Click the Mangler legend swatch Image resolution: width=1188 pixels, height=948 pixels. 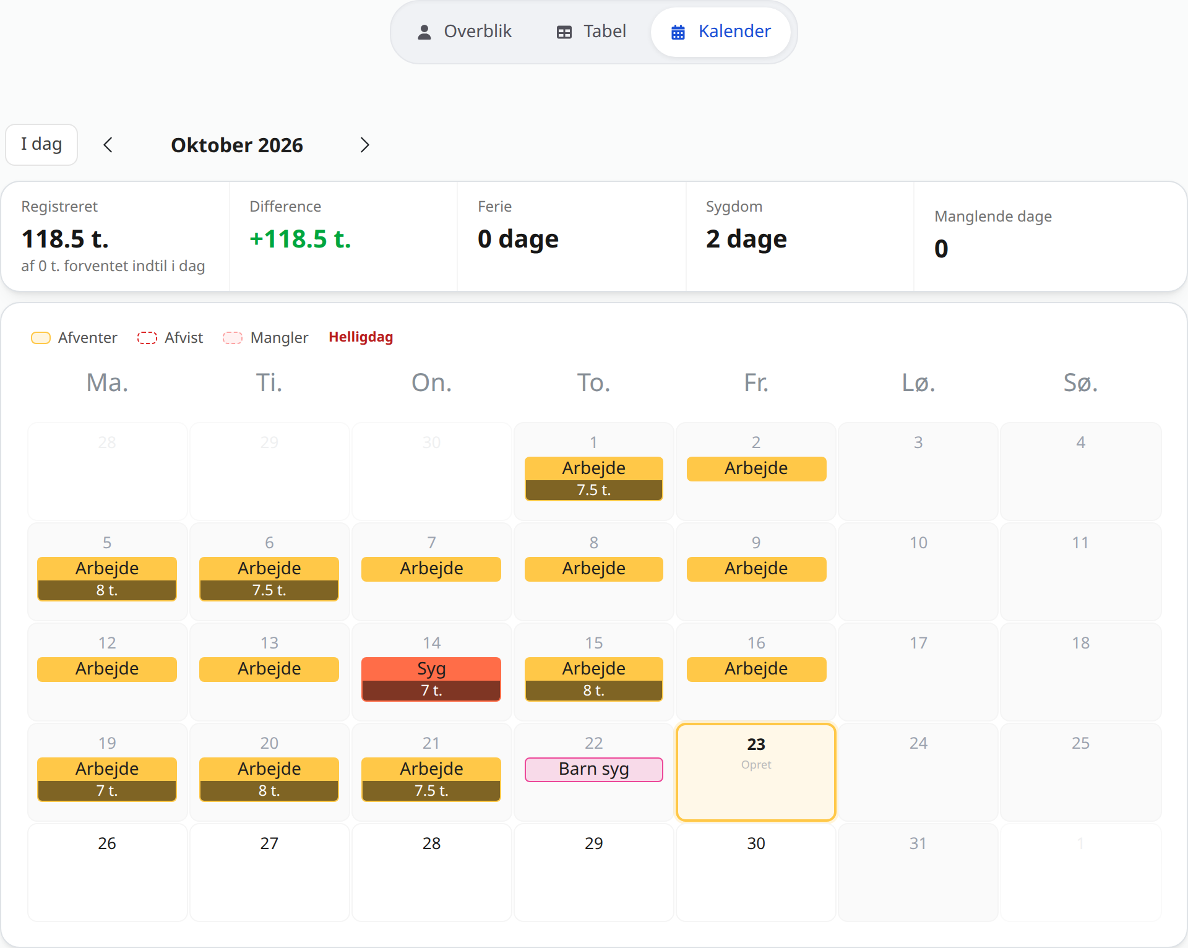233,338
